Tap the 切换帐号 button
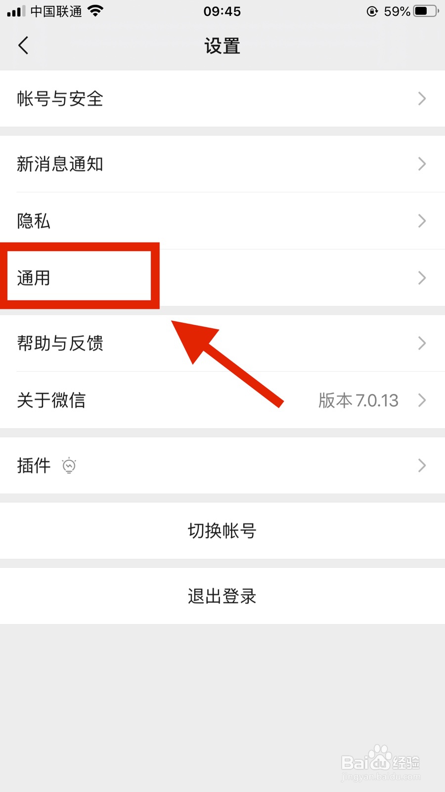This screenshot has width=445, height=792. pos(222,531)
